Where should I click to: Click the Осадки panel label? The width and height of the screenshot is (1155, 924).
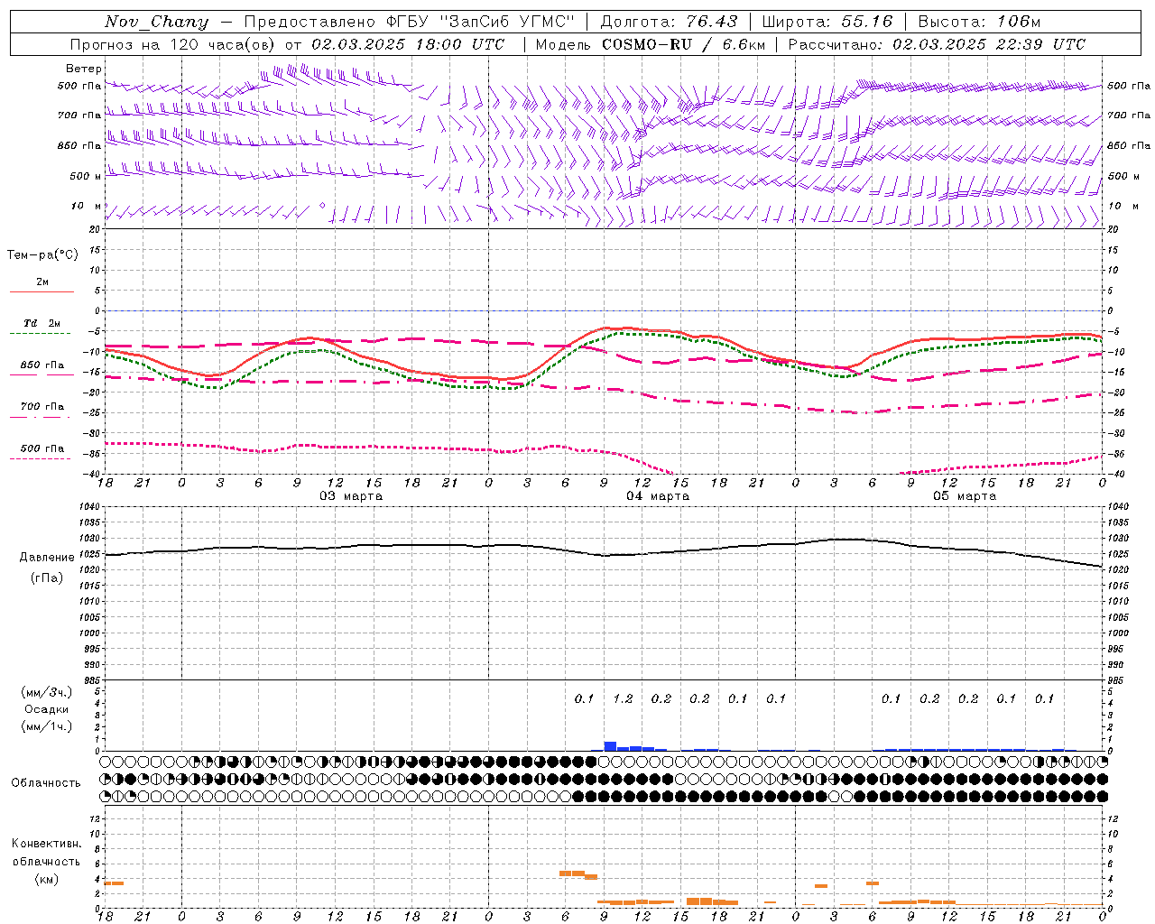[x=47, y=709]
